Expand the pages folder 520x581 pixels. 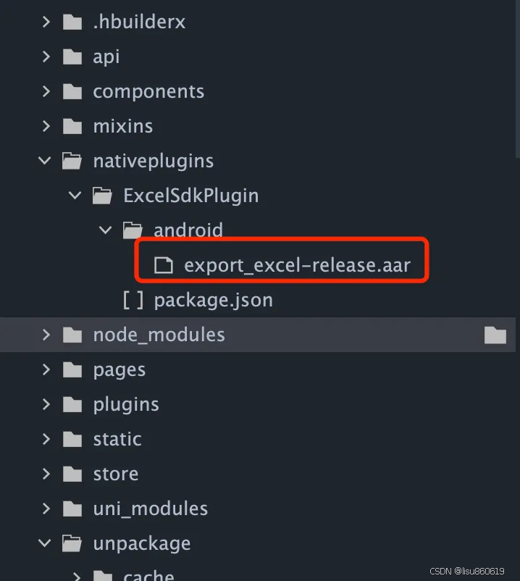click(46, 369)
